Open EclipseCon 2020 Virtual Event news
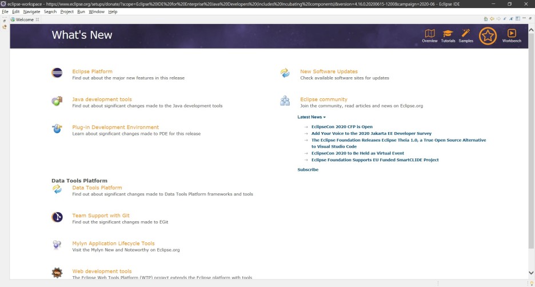The width and height of the screenshot is (535, 287). (x=358, y=153)
